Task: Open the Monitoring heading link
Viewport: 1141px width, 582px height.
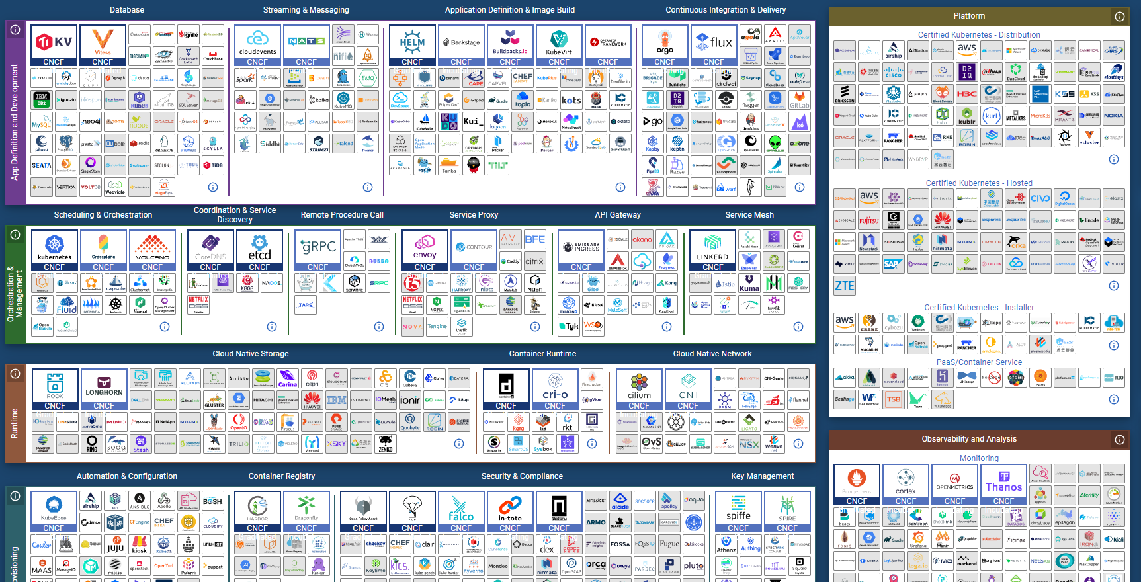Action: click(x=979, y=458)
